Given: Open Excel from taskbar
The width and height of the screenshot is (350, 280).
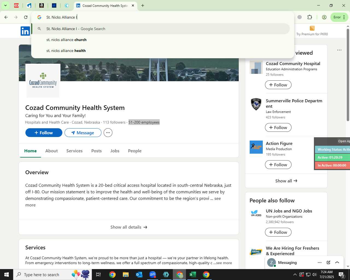Looking at the screenshot, I should (193, 275).
